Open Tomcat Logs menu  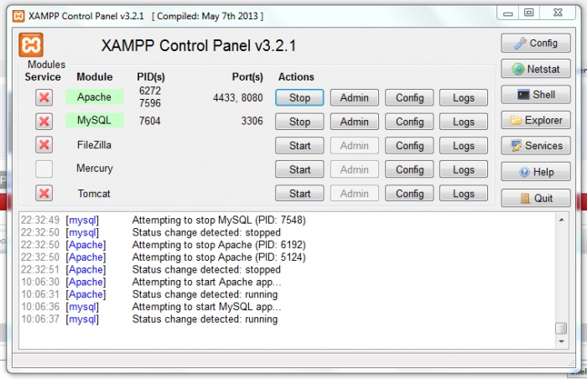point(464,194)
